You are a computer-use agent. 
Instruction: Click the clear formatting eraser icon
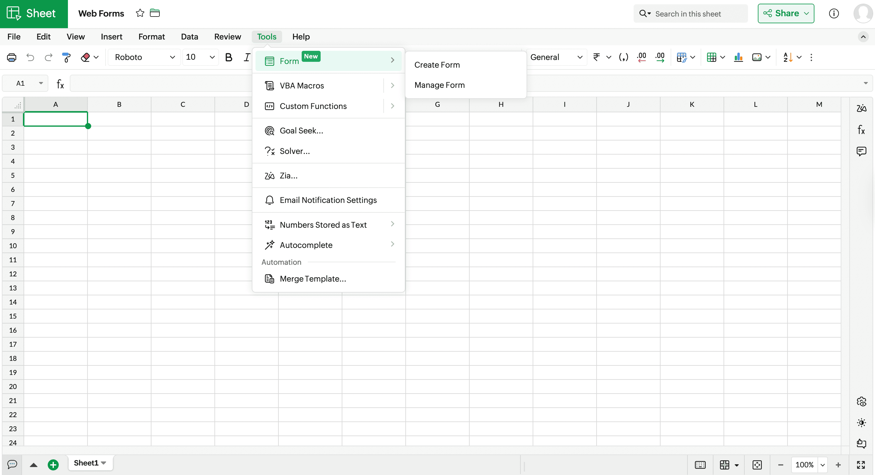(85, 58)
